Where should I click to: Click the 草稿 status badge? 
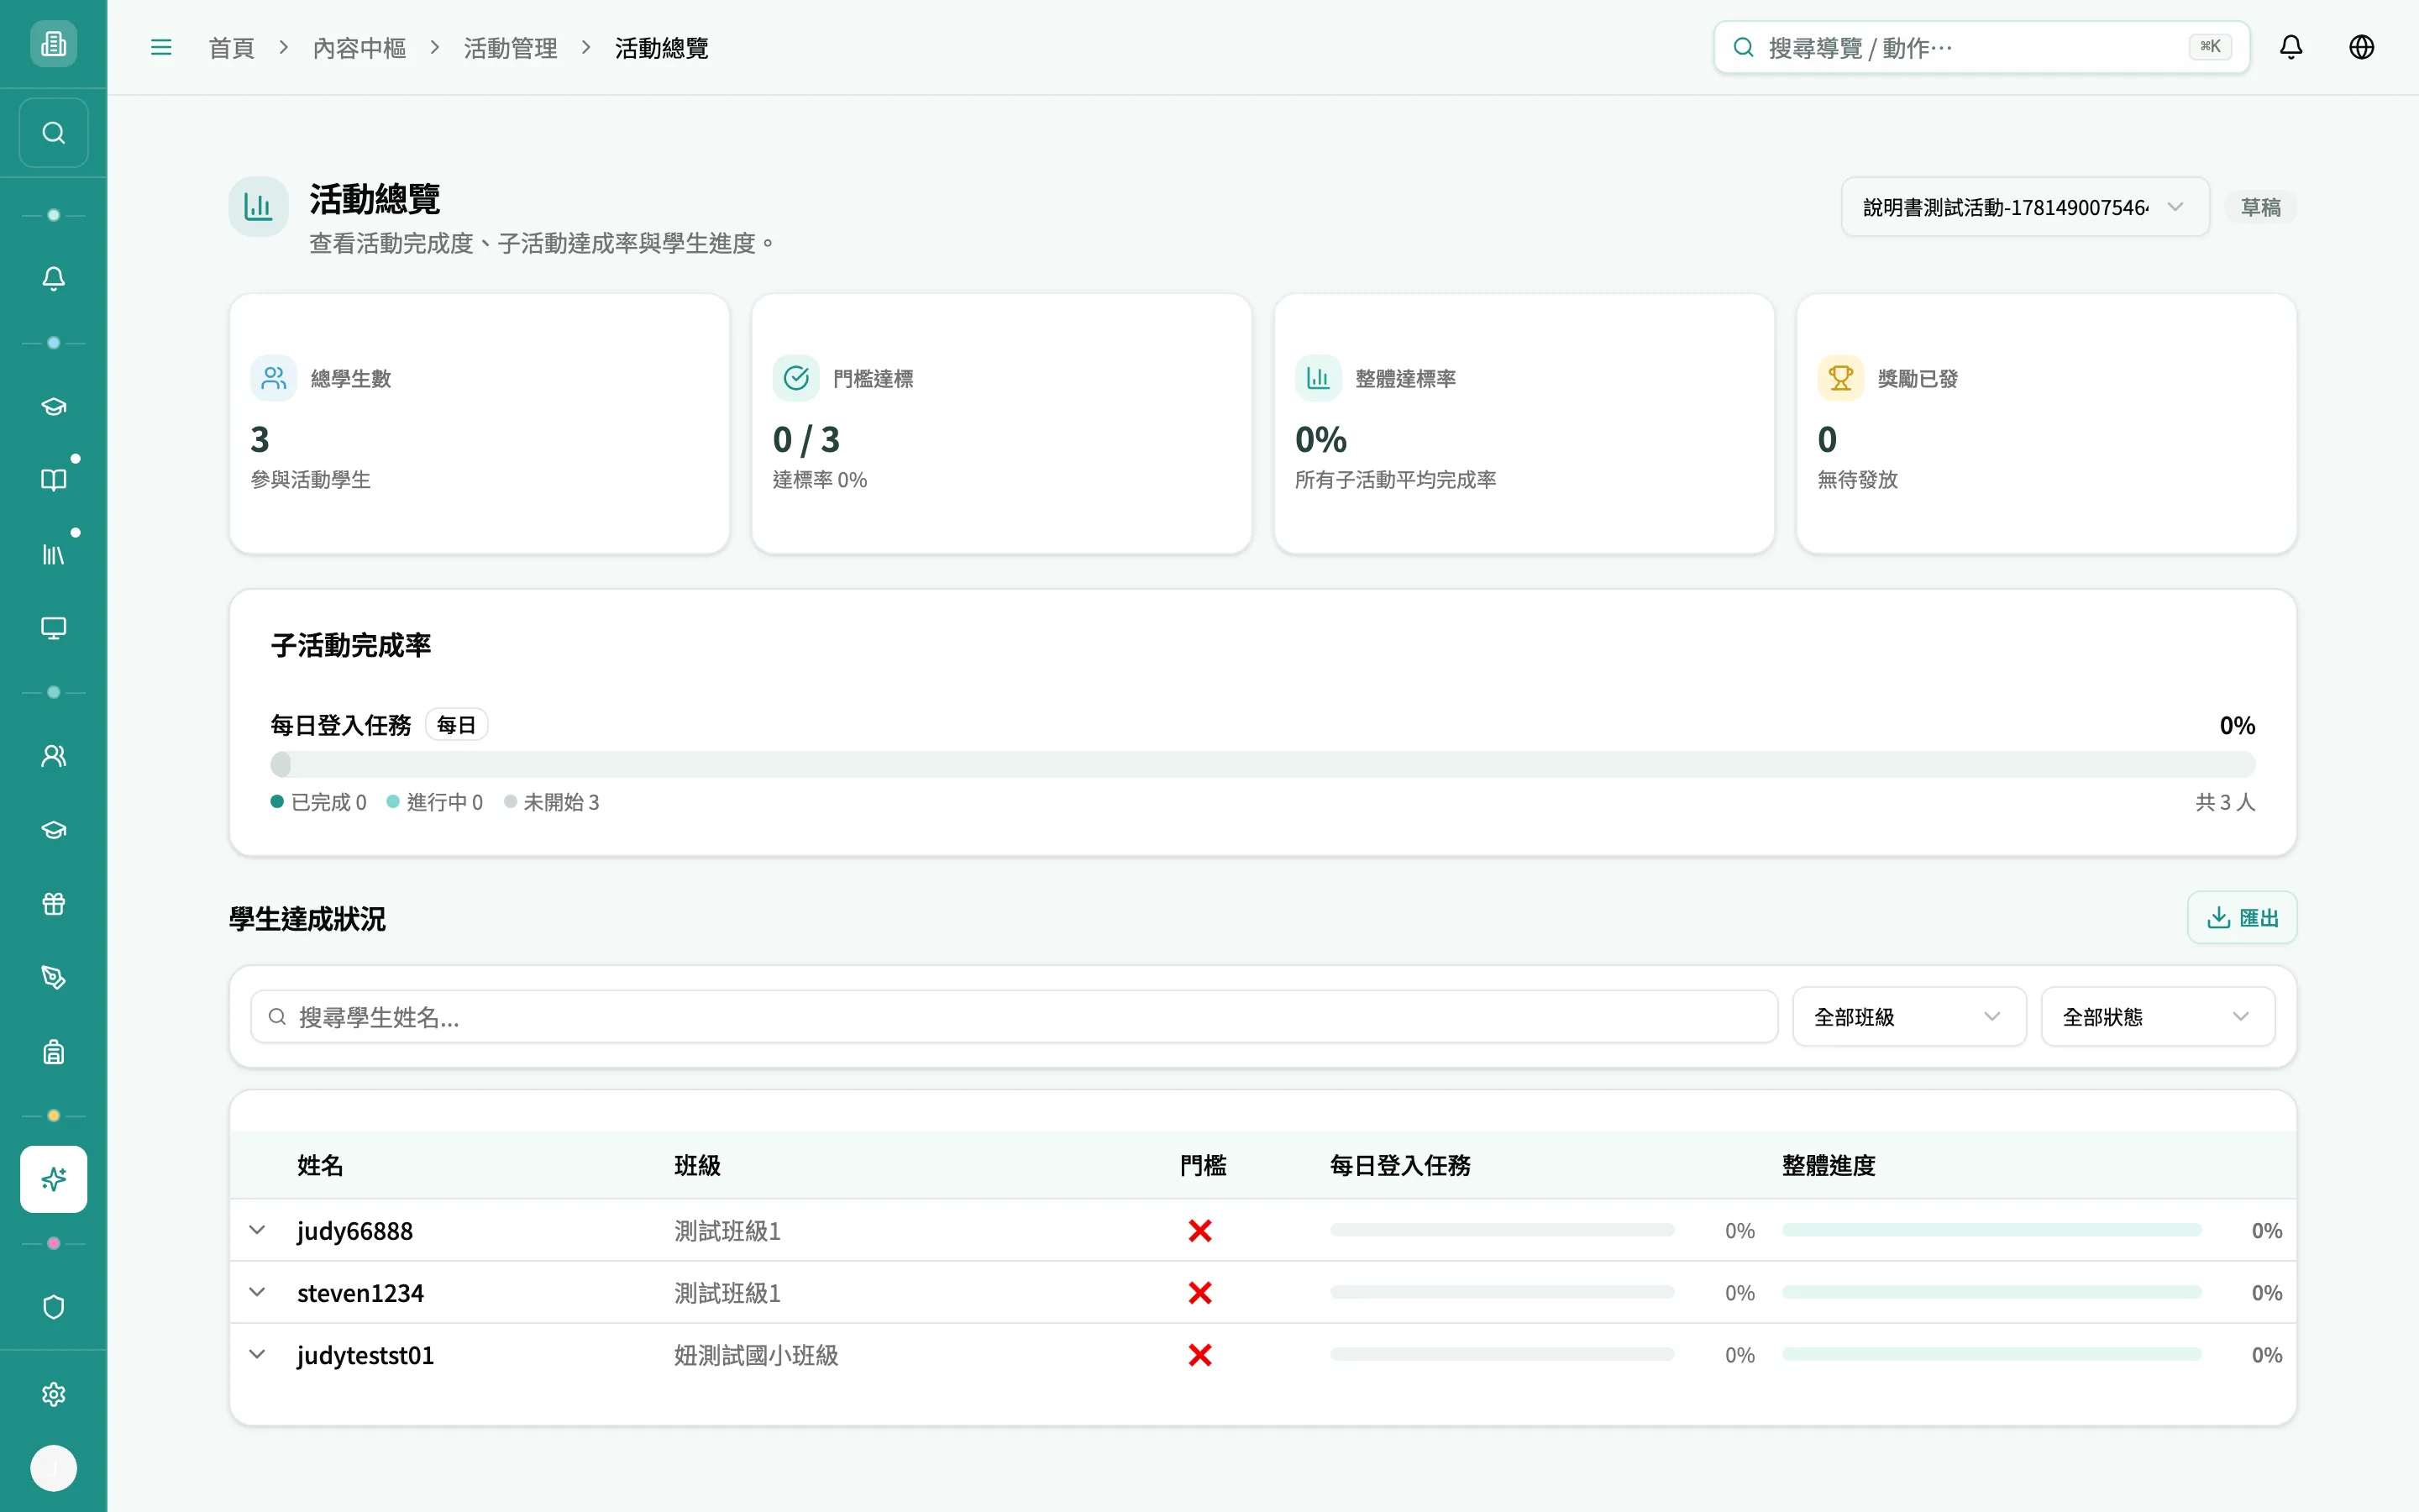tap(2260, 207)
